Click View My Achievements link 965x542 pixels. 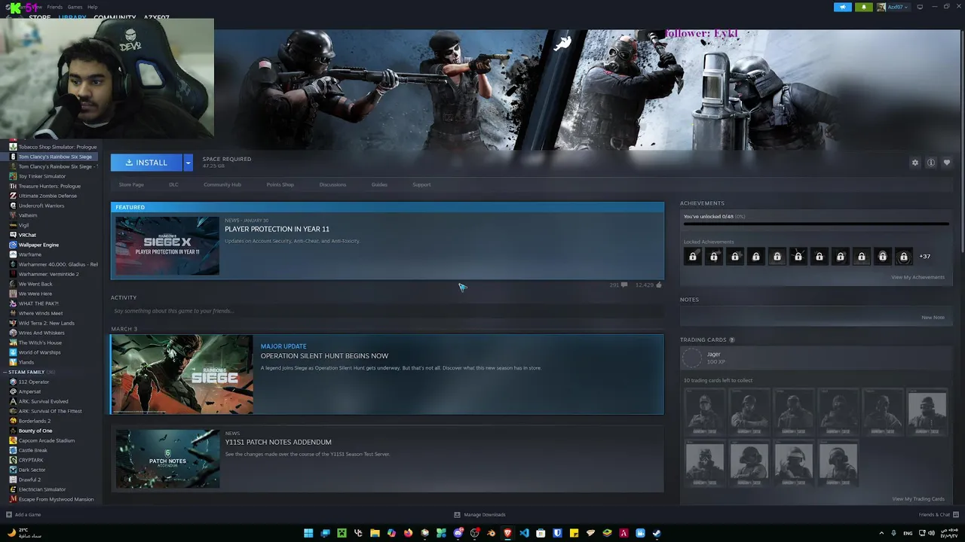click(x=918, y=277)
